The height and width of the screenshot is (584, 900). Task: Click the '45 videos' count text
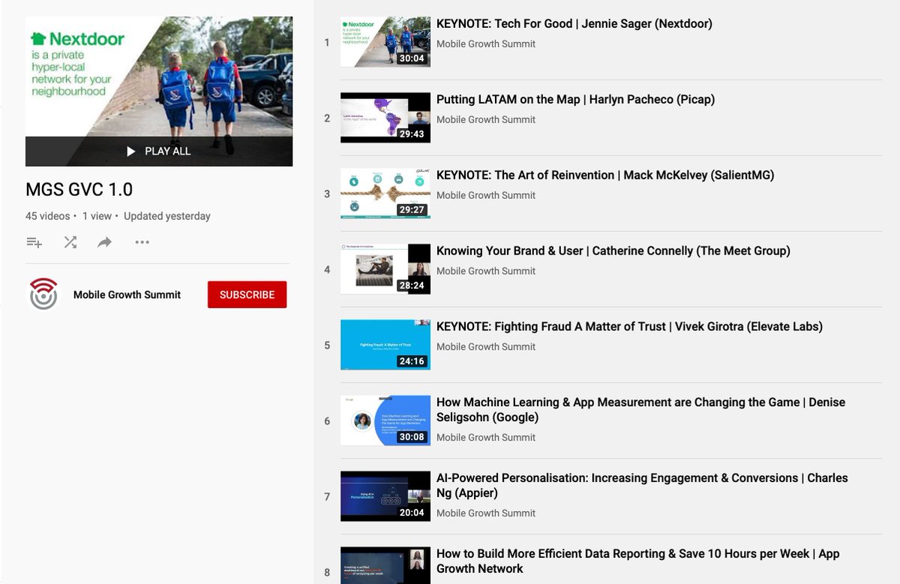click(47, 216)
